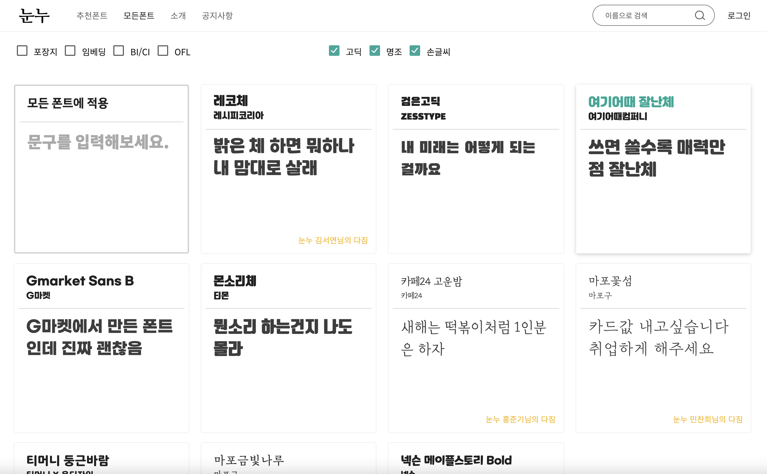Open 공지사항 in the navigation

point(217,16)
